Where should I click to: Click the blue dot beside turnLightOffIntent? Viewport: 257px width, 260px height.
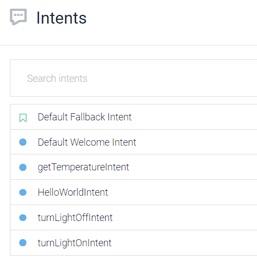click(23, 218)
